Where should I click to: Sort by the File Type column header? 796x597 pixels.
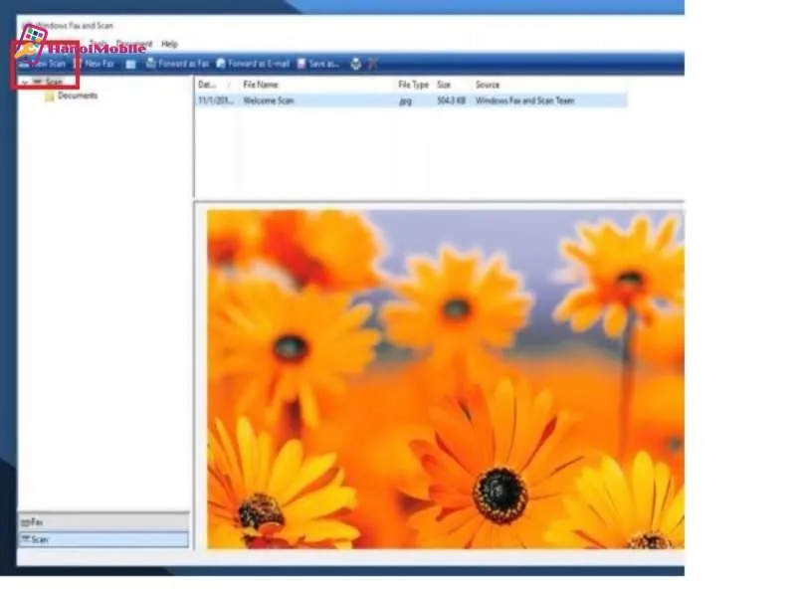[x=410, y=85]
